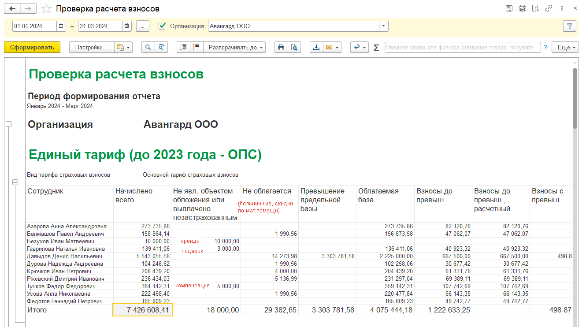Click the save icon in title bar
This screenshot has width=586, height=327.
tap(509, 8)
